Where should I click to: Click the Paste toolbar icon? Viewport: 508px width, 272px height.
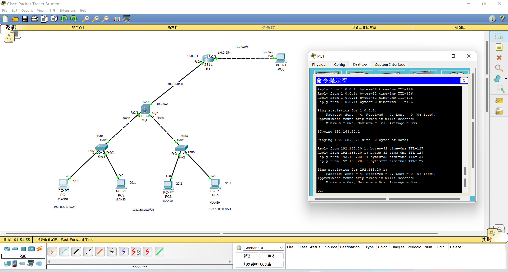[x=54, y=19]
